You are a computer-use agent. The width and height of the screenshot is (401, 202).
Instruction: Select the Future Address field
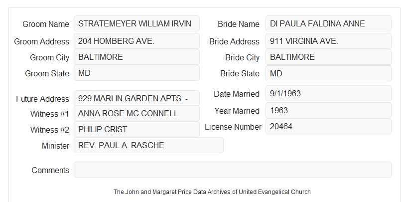(136, 98)
